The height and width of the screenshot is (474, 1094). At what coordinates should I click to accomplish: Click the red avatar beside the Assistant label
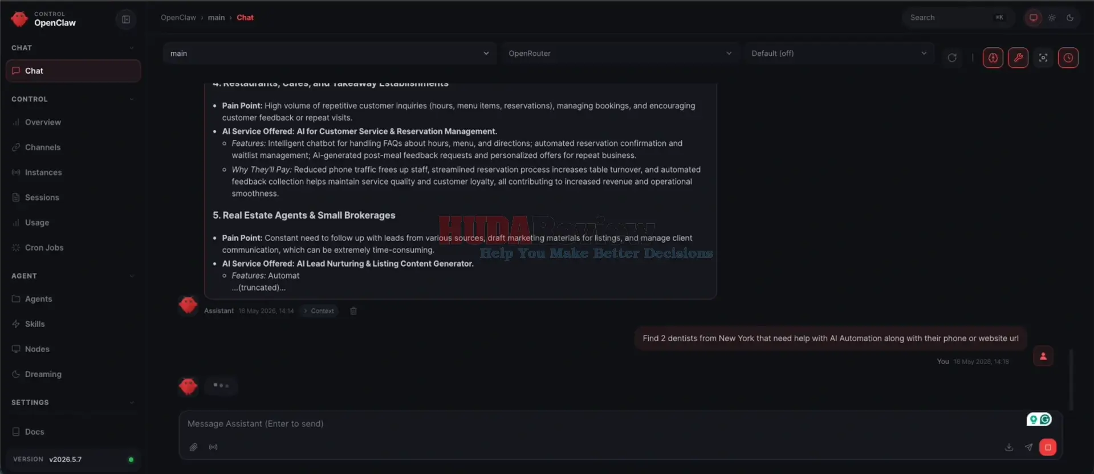pyautogui.click(x=188, y=305)
